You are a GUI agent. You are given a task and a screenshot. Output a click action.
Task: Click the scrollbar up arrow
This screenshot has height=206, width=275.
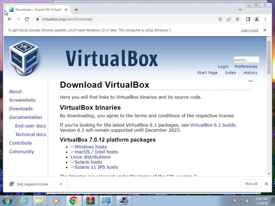[x=269, y=38]
